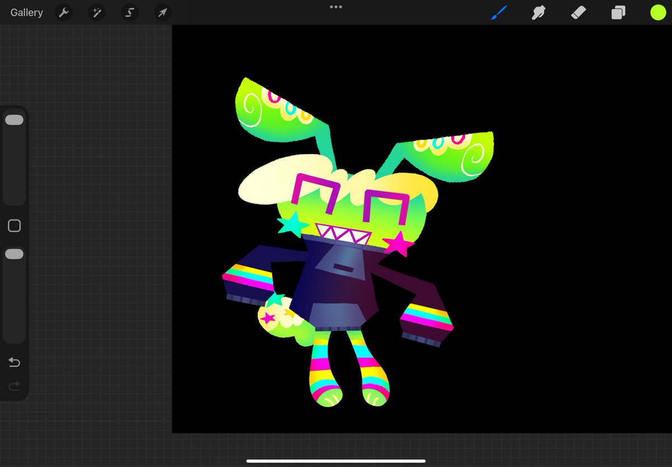
Task: Open the Gallery
Action: [x=26, y=12]
